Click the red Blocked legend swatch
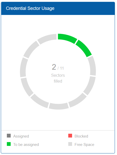117x155 pixels. (x=70, y=136)
